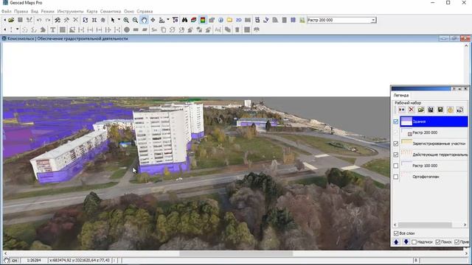Open the Вид menu
472x265 pixels.
coord(35,12)
